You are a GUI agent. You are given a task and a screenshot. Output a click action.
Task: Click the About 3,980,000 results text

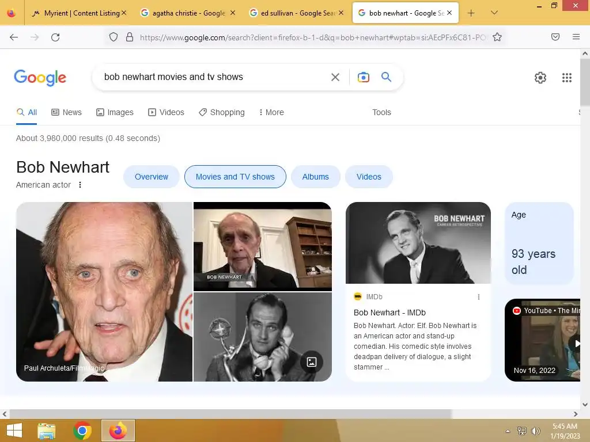click(x=88, y=138)
